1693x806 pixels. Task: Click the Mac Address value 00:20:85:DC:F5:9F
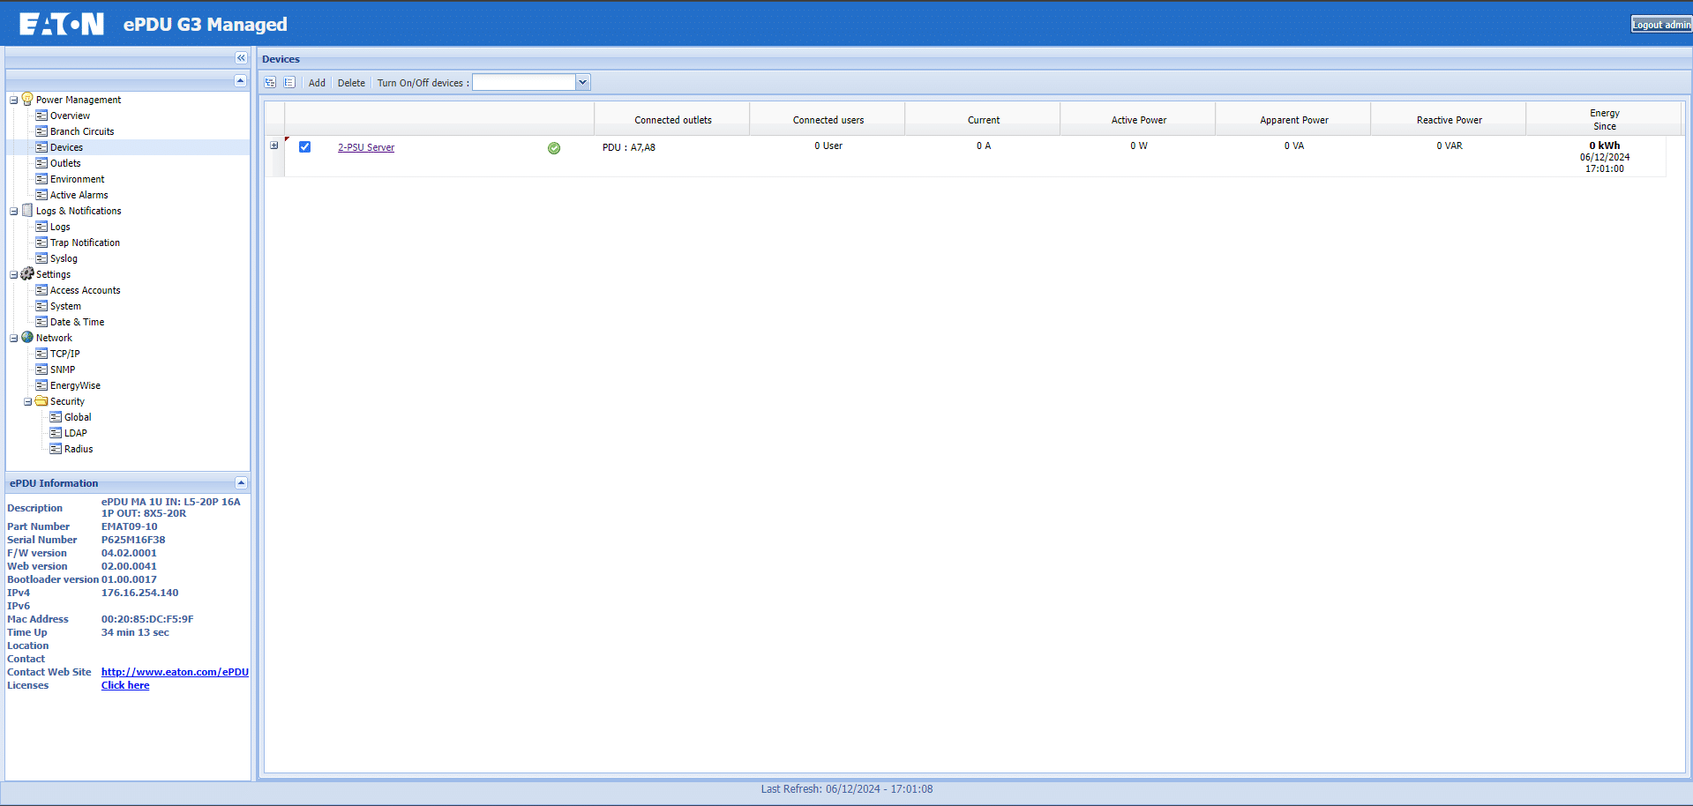(x=147, y=619)
